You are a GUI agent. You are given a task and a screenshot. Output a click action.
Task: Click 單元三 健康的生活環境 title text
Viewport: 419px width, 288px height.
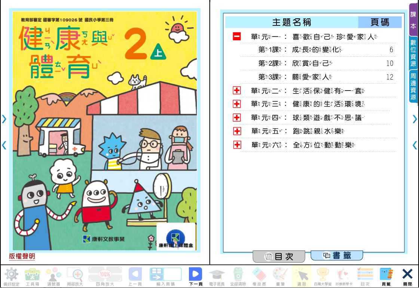(308, 104)
